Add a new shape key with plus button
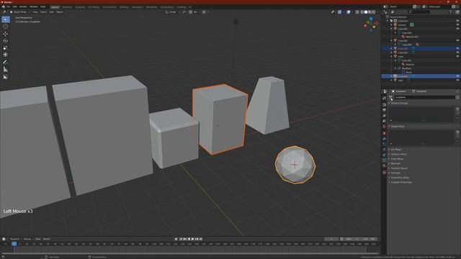The image size is (461, 259). pos(457,132)
